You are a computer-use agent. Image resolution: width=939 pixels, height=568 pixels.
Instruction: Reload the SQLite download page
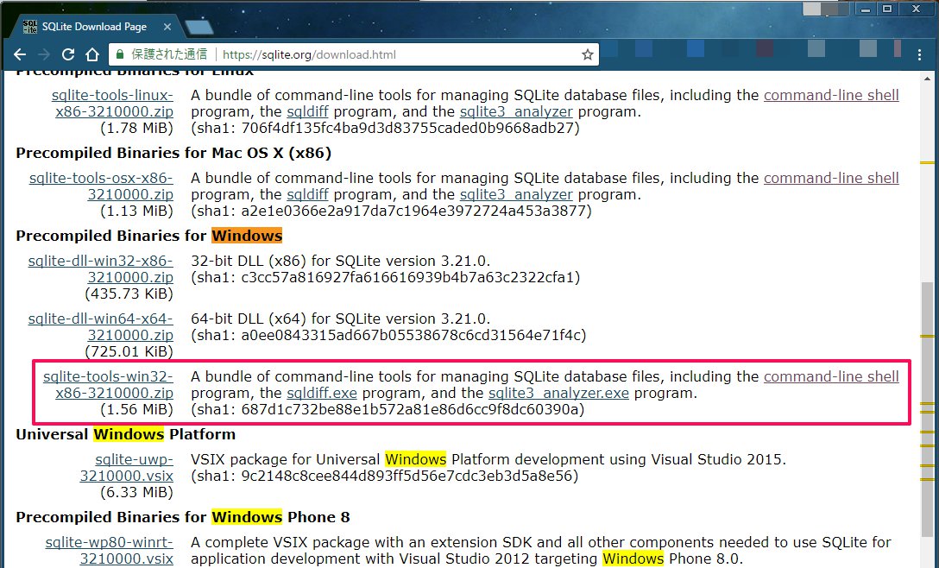[68, 54]
